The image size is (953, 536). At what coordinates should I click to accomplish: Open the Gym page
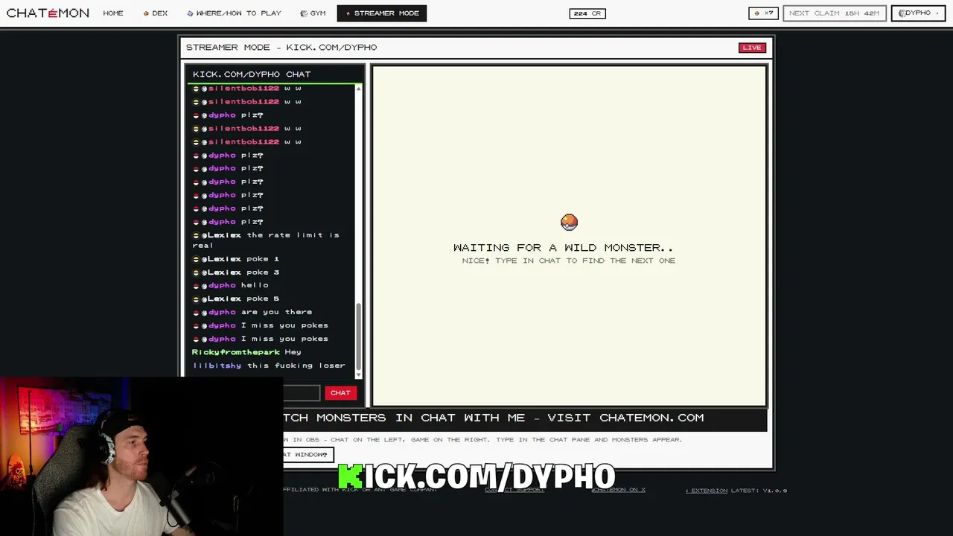313,13
